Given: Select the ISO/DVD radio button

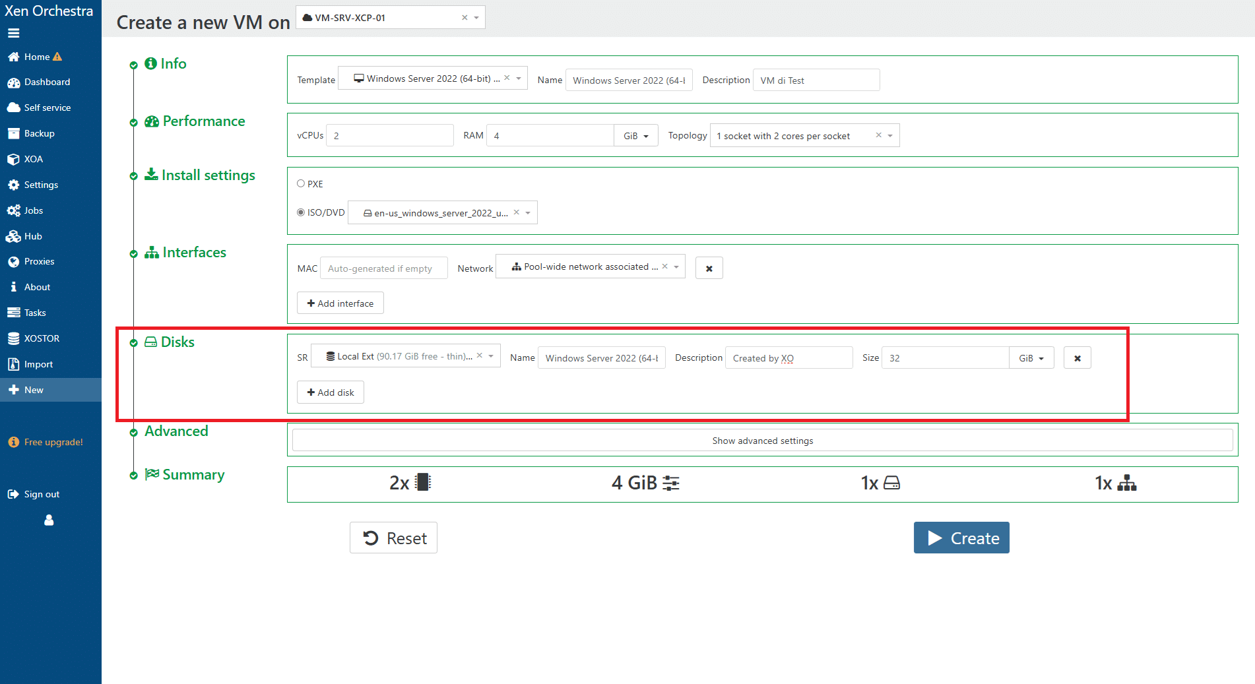Looking at the screenshot, I should coord(301,212).
